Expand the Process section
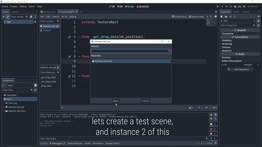This screenshot has width=262, height=147. point(226,58)
